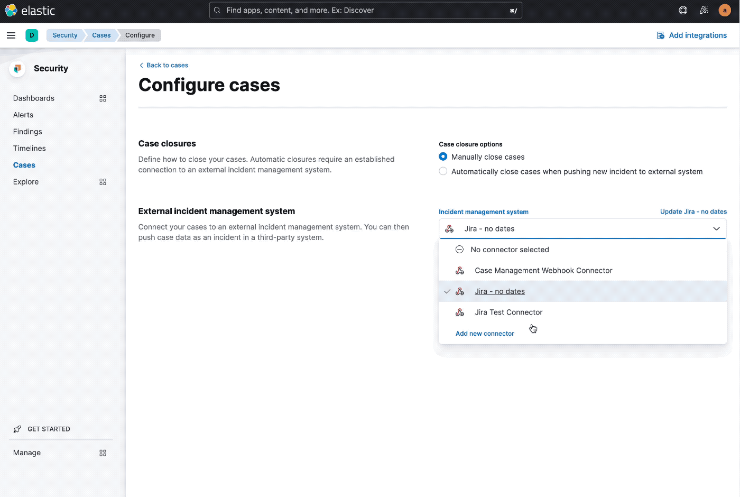
Task: Click the Jira connector icon beside 'Jira Test Connector'
Action: (x=460, y=312)
